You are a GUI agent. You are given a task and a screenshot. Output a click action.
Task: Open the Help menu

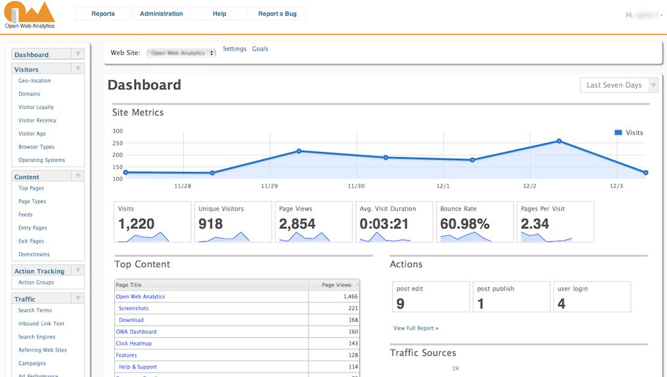[219, 14]
